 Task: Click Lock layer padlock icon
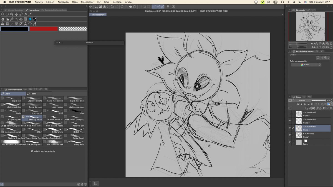309,104
